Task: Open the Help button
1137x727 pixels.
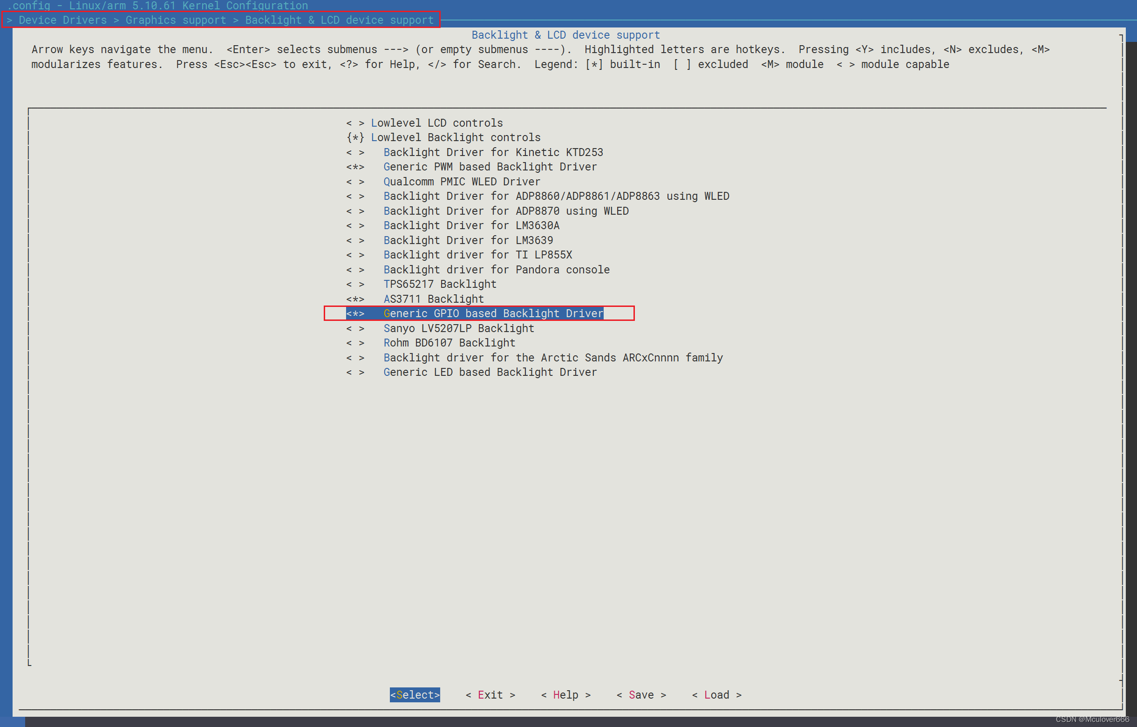Action: click(x=565, y=695)
